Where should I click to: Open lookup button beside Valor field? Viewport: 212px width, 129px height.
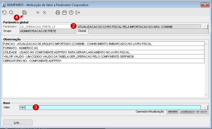point(205,107)
